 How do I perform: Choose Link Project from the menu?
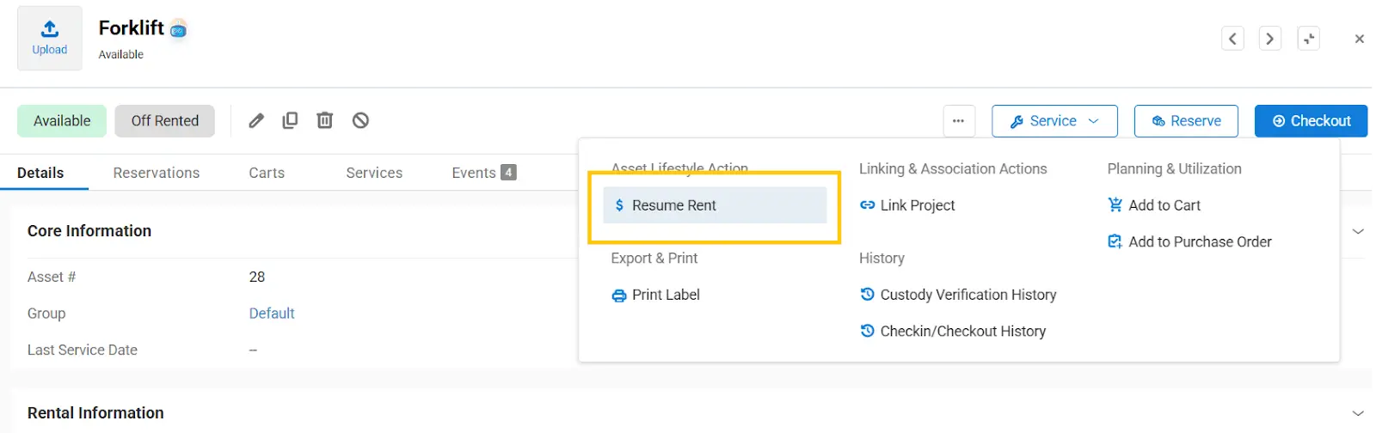tap(907, 205)
